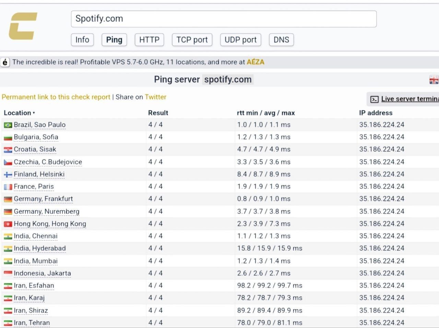439x328 pixels.
Task: Click the IP address column header
Action: coord(376,113)
